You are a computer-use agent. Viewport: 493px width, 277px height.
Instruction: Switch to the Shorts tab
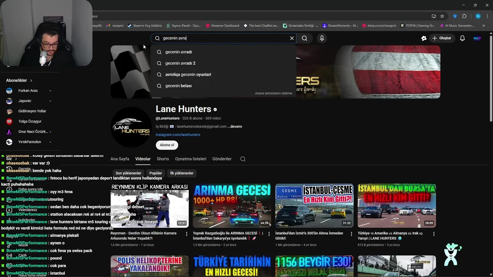pos(163,159)
